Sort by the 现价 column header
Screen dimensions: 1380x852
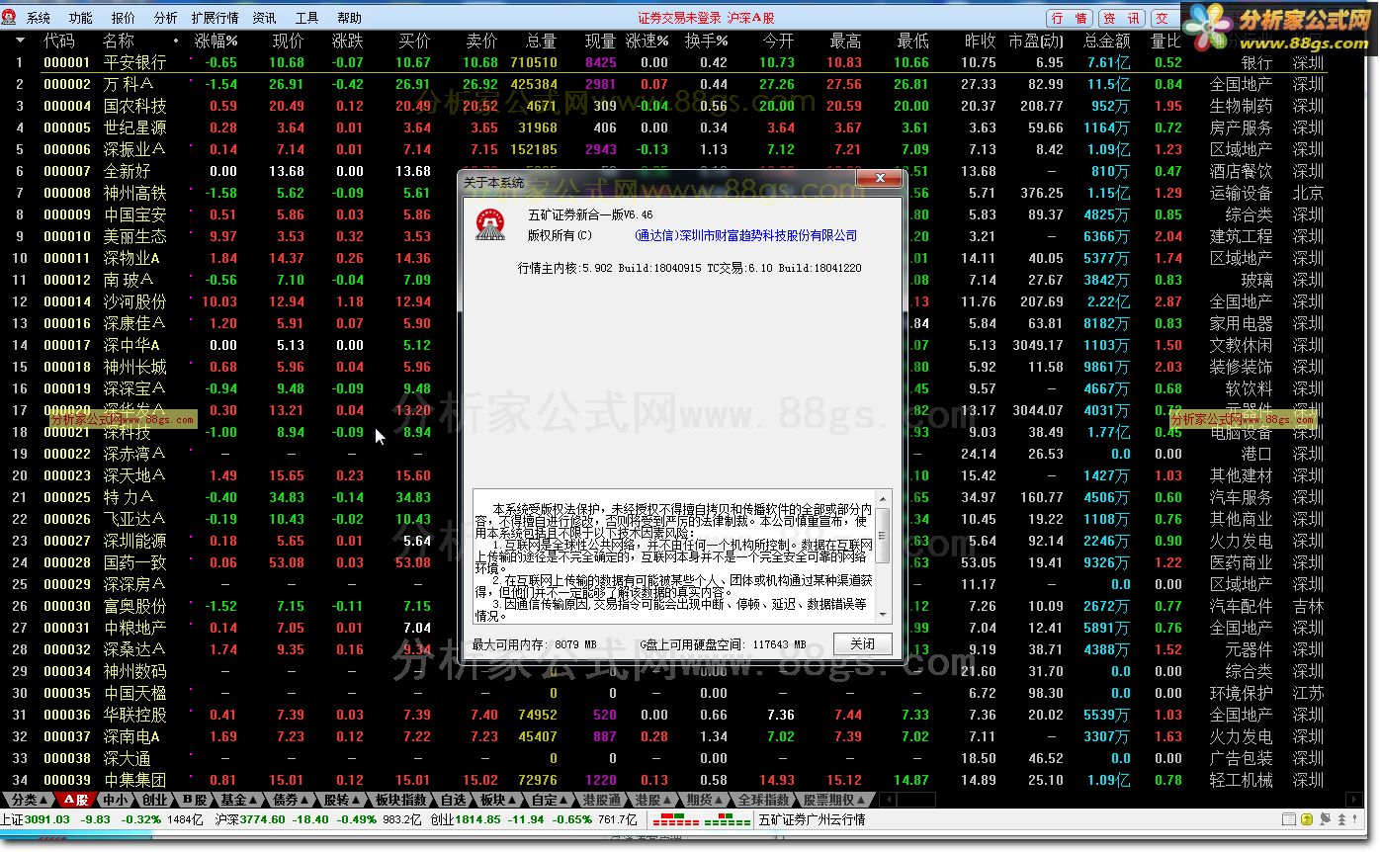[288, 41]
